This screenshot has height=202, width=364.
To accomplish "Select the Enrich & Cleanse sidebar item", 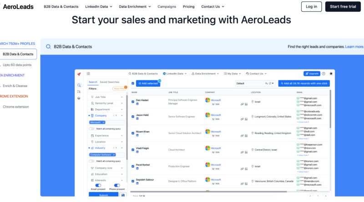I will click(x=15, y=86).
